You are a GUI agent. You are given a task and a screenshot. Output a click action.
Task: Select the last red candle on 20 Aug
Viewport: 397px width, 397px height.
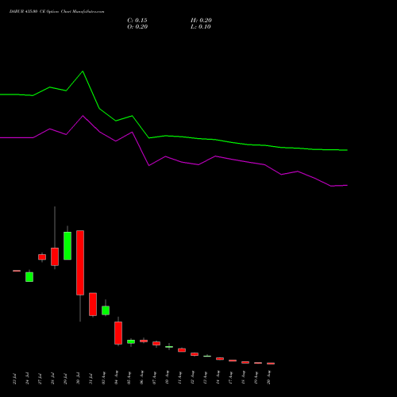(271, 364)
